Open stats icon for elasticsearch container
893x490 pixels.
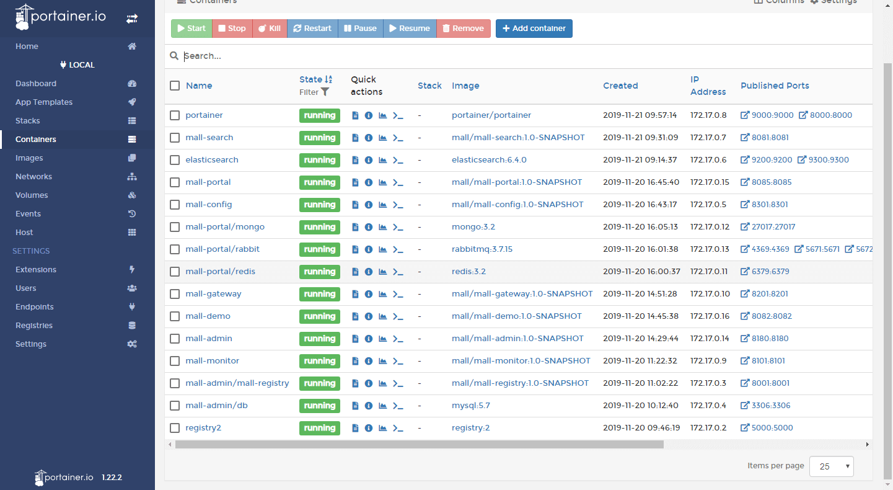point(382,160)
